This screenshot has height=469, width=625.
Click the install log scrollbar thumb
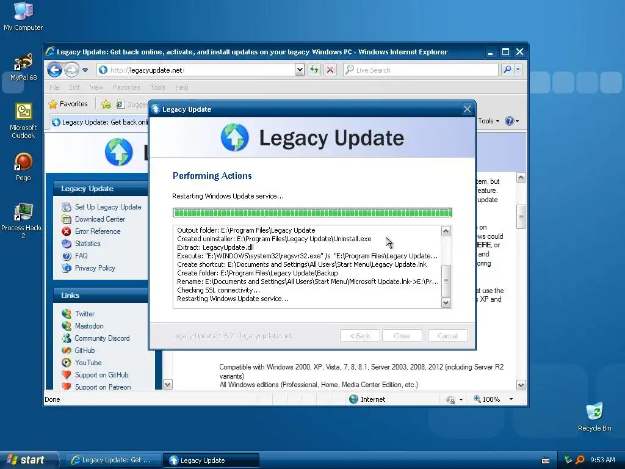point(446,281)
